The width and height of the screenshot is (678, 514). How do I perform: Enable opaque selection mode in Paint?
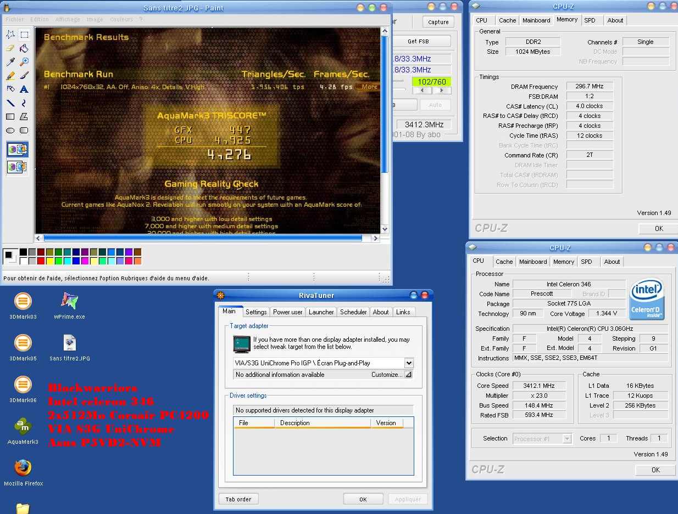pos(17,149)
